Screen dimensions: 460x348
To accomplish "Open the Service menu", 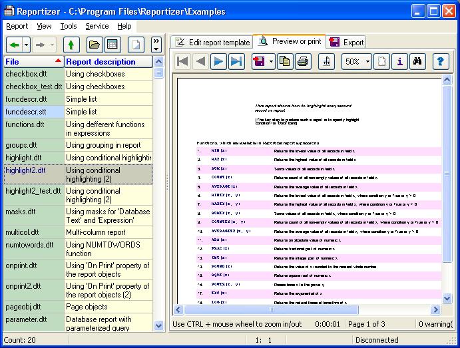I will pyautogui.click(x=97, y=26).
